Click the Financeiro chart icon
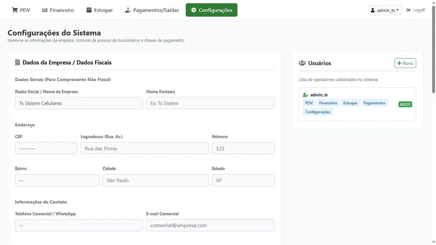 (45, 10)
